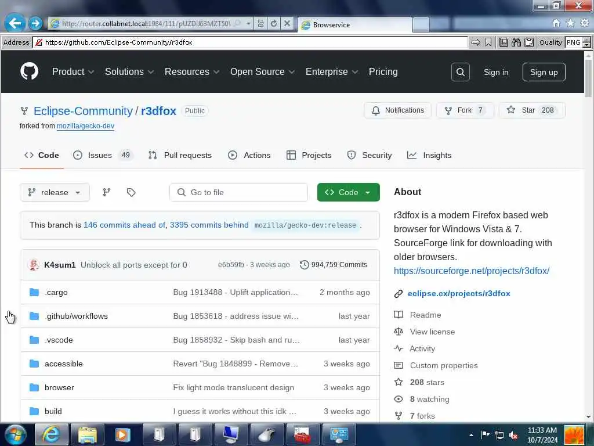Go forward with the browser forward arrow

[35, 23]
